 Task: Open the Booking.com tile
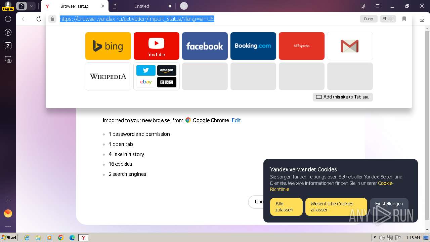point(253,46)
